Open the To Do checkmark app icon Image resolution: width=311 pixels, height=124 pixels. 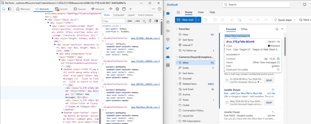[x=168, y=48]
